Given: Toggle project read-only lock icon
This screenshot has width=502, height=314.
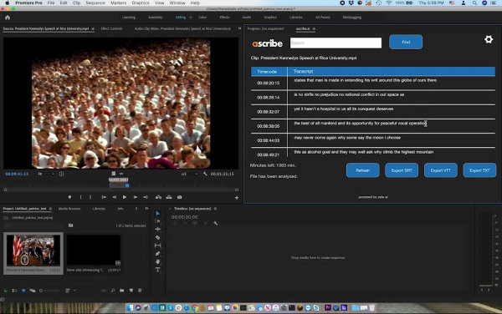Looking at the screenshot, I should (6, 291).
